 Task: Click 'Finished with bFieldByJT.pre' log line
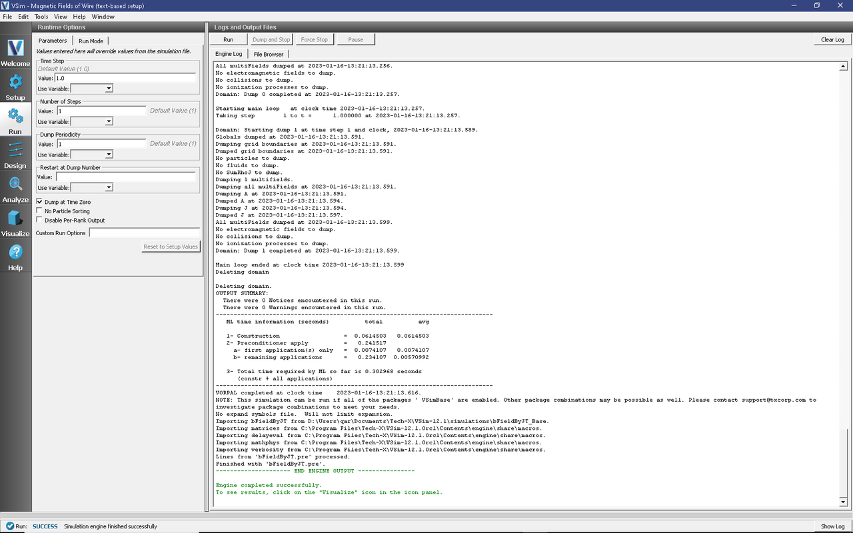270,464
